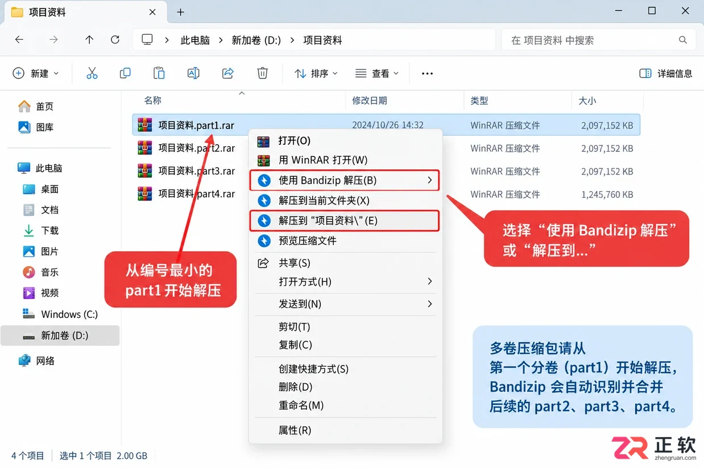Open 图片 folder in sidebar
704x469 pixels.
point(41,251)
